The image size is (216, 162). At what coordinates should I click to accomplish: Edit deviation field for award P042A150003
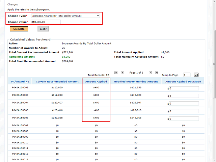point(184,96)
